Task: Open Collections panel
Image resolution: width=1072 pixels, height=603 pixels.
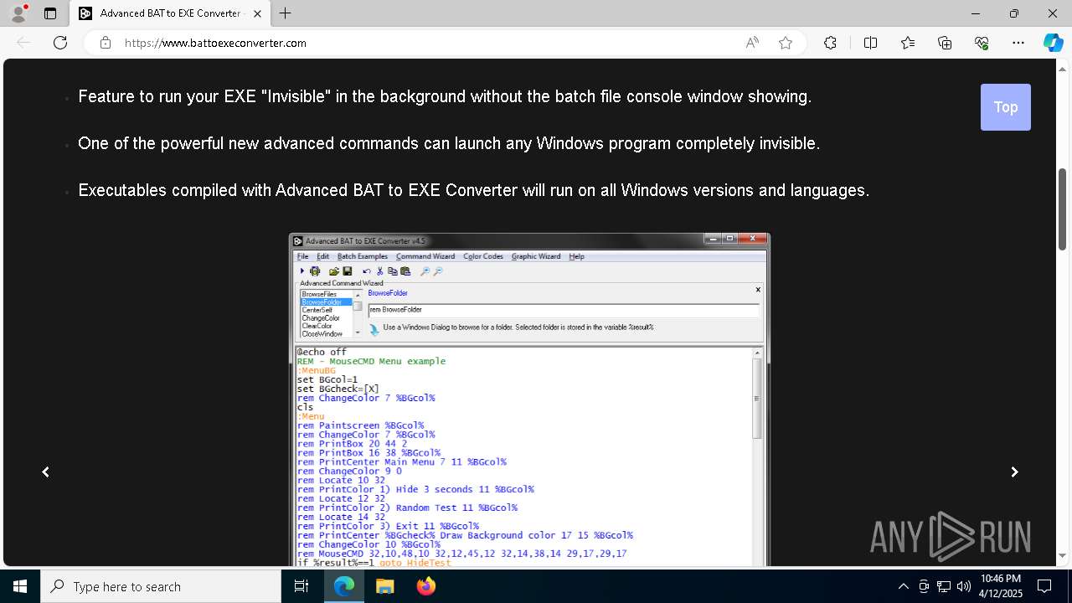Action: pos(945,43)
